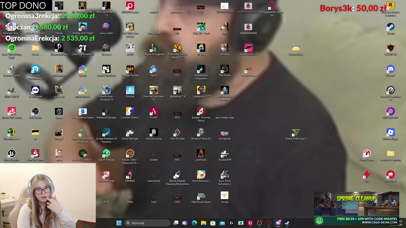Viewport: 406px width, 228px height.
Task: Select the Assetto Corsa desktop icon
Action: point(248,69)
